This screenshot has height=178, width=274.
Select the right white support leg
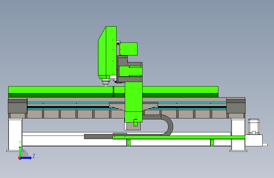(x=238, y=135)
